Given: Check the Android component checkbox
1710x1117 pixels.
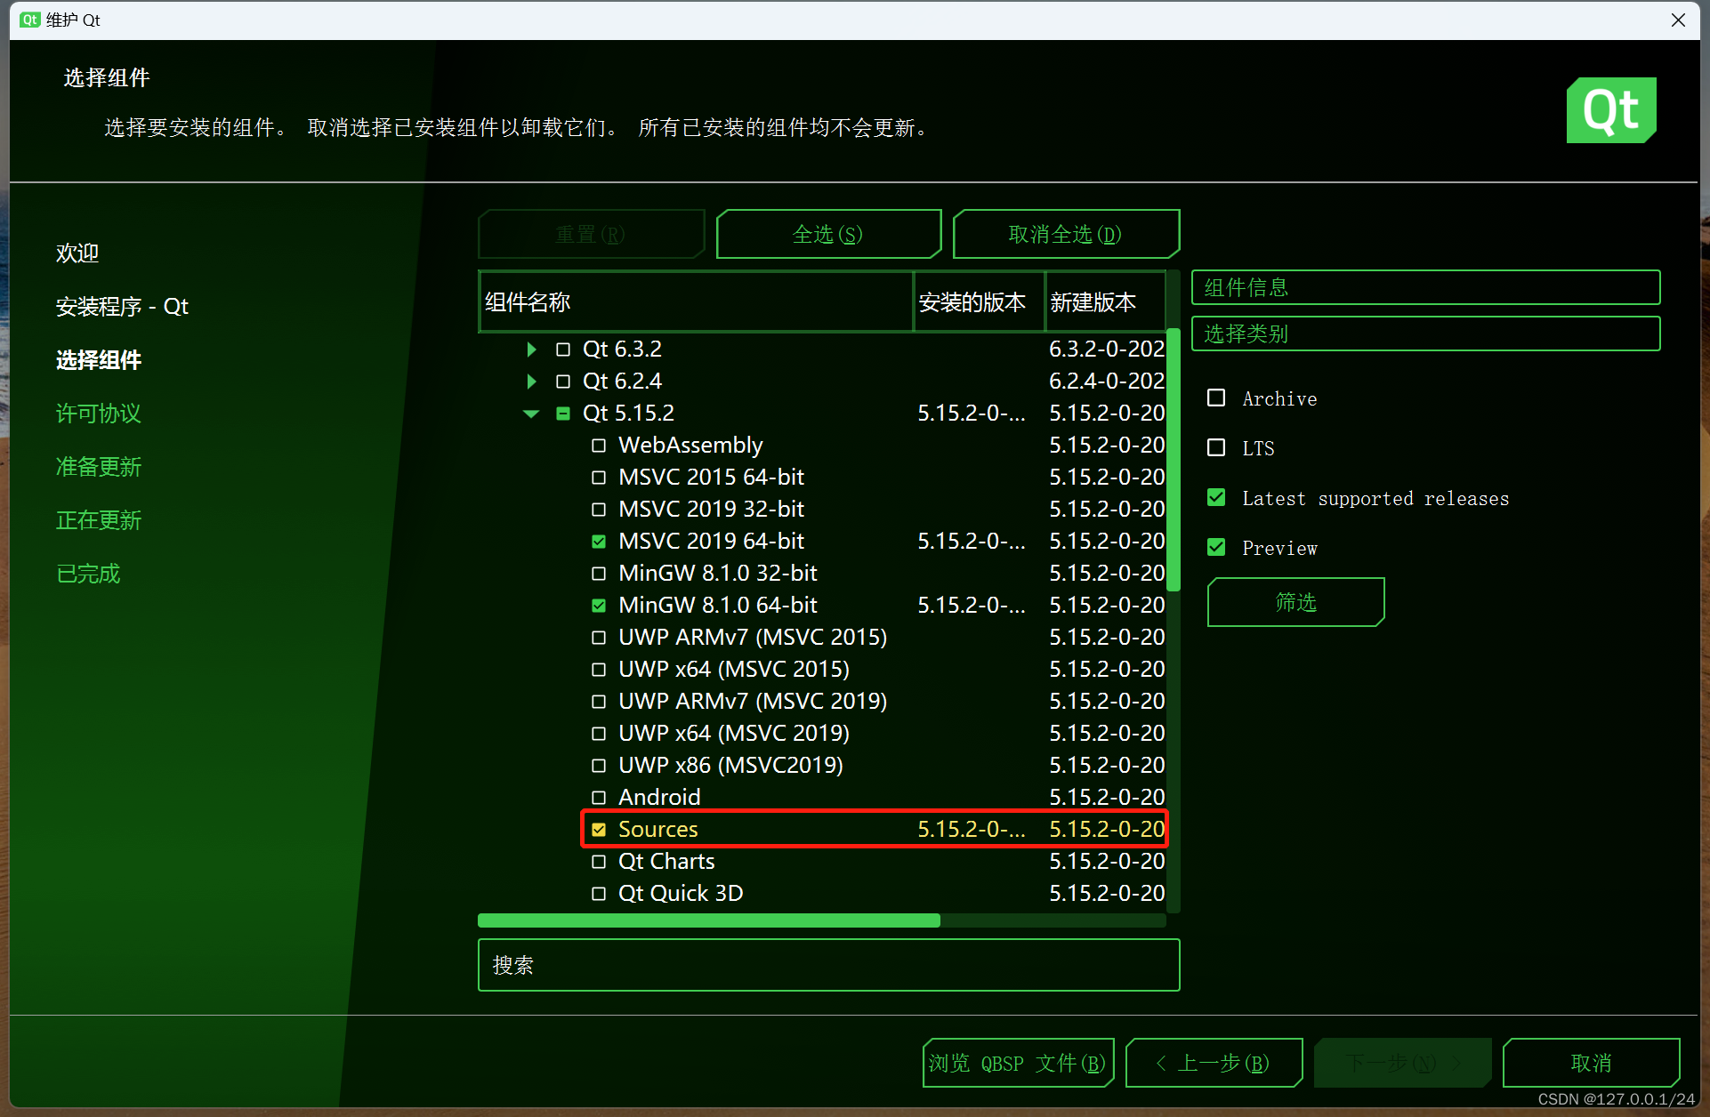Looking at the screenshot, I should click(599, 798).
